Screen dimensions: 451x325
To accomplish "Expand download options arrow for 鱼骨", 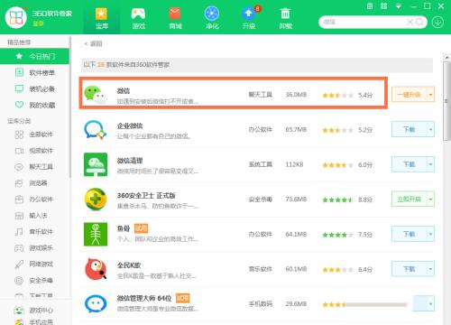I will click(x=431, y=234).
